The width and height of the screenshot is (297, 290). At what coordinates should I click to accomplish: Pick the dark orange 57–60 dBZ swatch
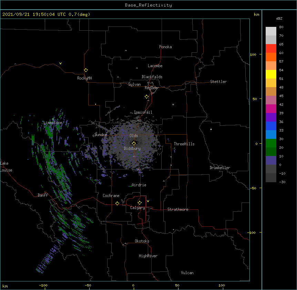click(x=271, y=57)
